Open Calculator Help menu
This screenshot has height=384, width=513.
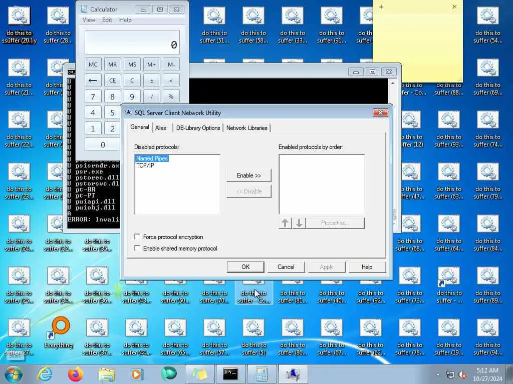(x=125, y=20)
